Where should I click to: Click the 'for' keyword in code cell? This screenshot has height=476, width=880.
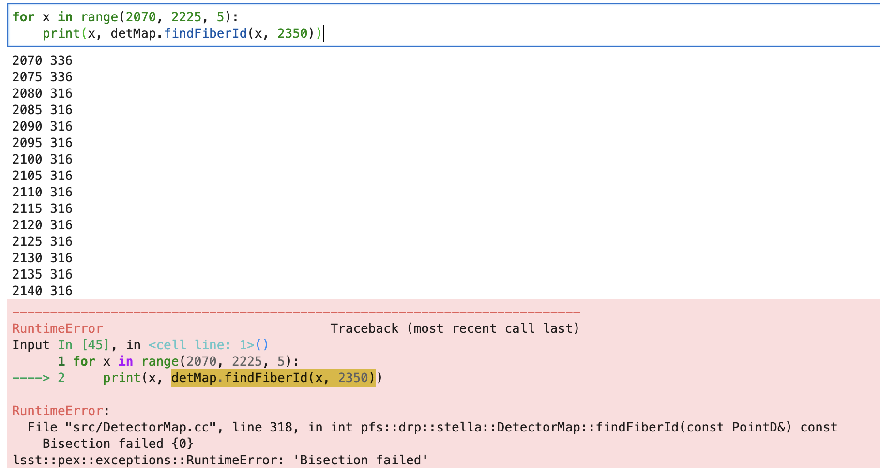23,17
